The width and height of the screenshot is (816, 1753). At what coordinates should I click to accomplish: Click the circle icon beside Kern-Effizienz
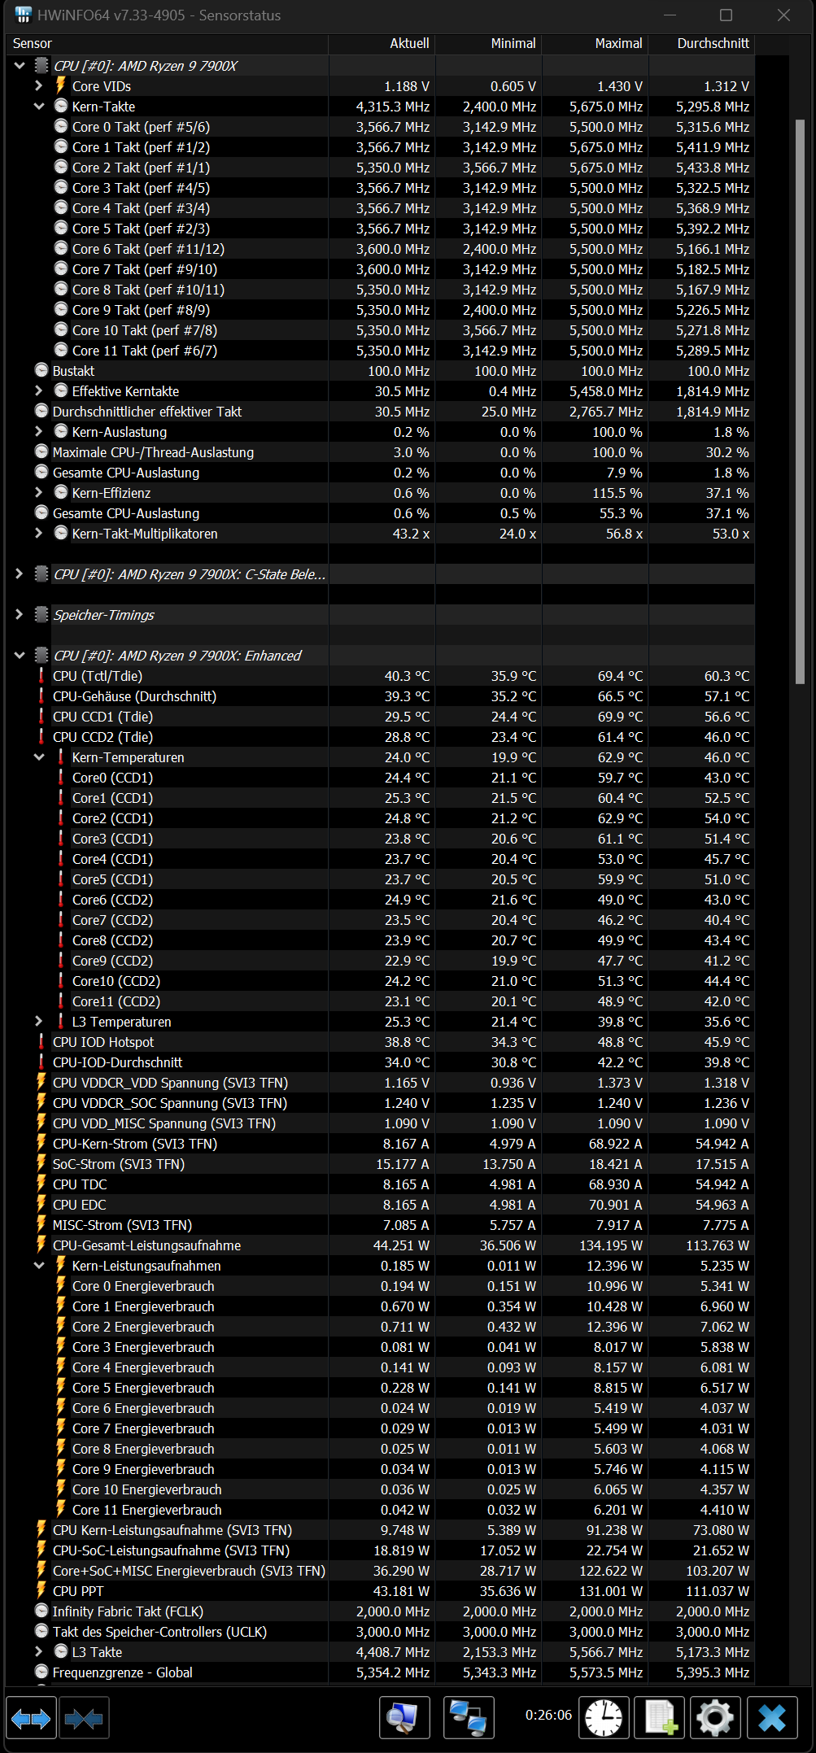(61, 492)
